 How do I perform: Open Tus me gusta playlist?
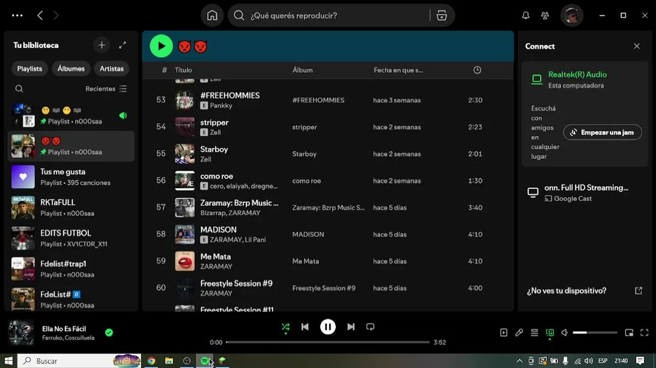71,177
